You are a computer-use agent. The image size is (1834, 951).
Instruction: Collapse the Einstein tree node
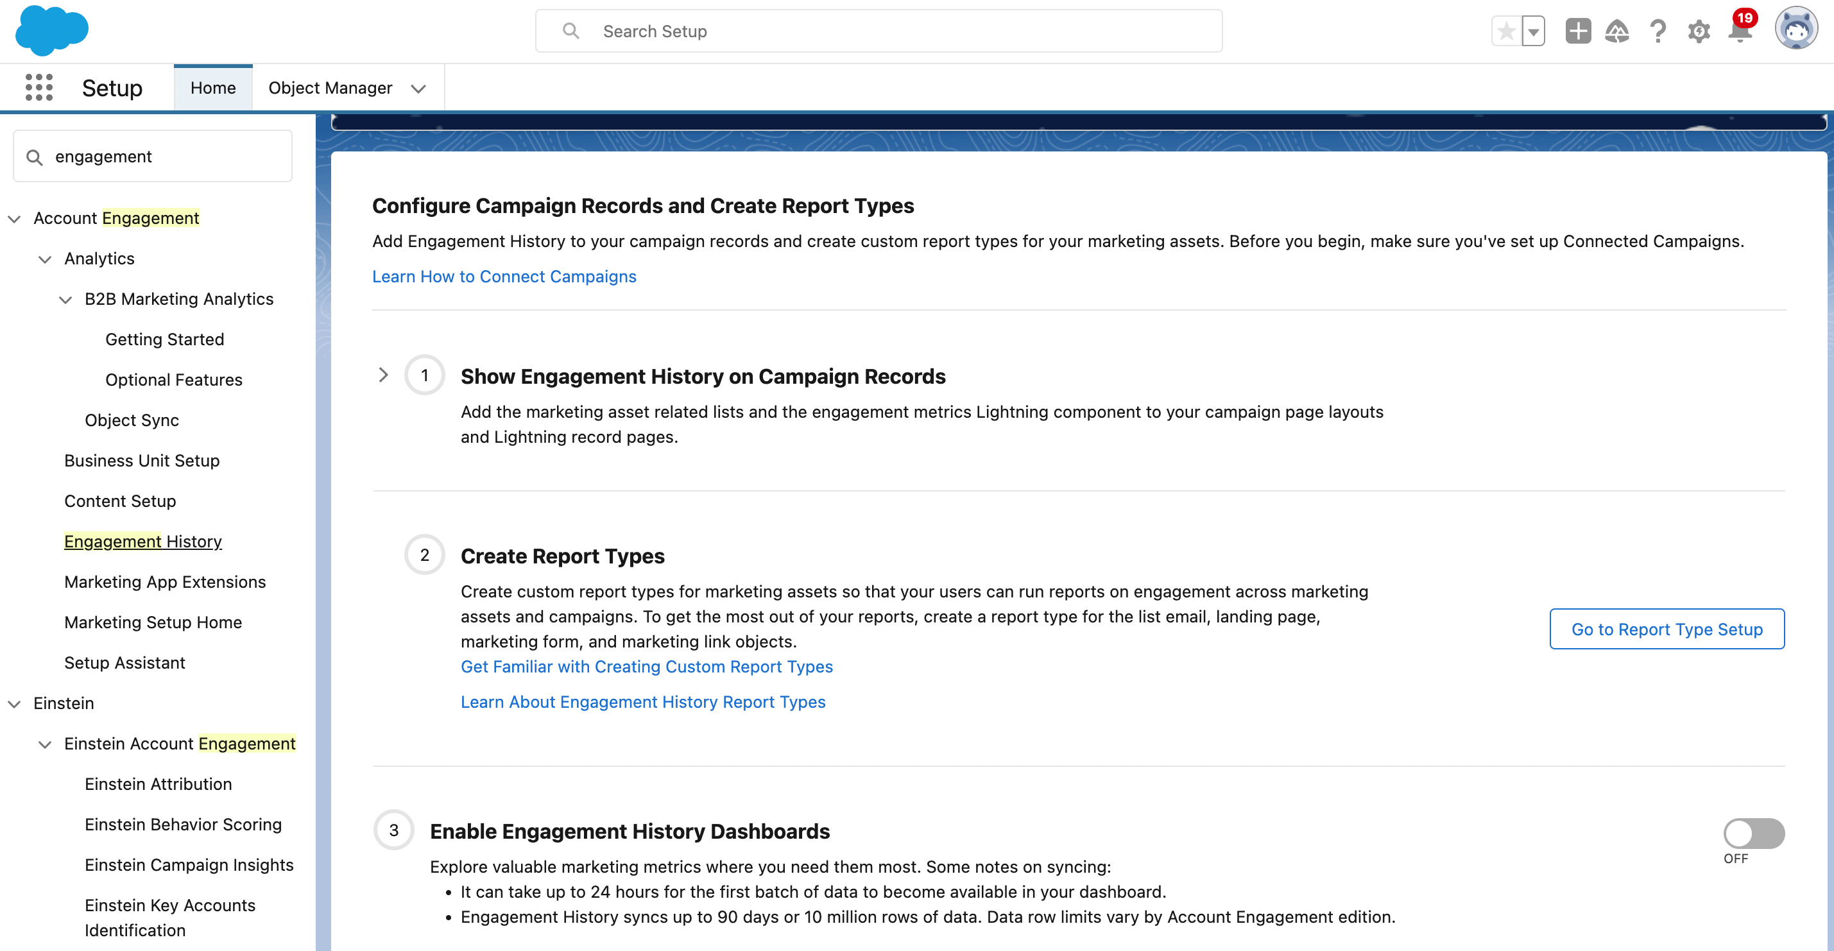pos(14,704)
